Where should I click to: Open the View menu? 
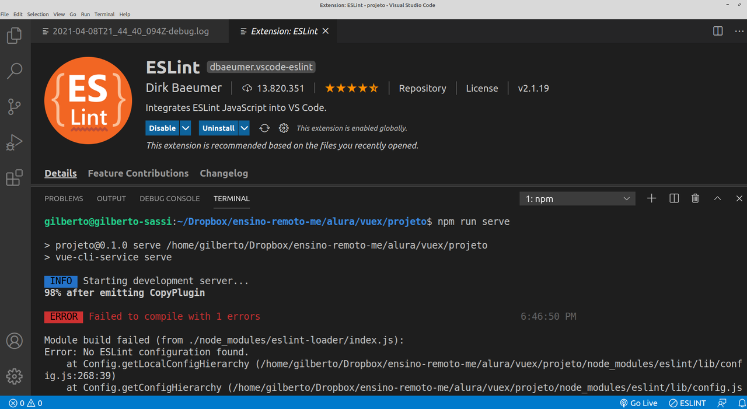[59, 14]
